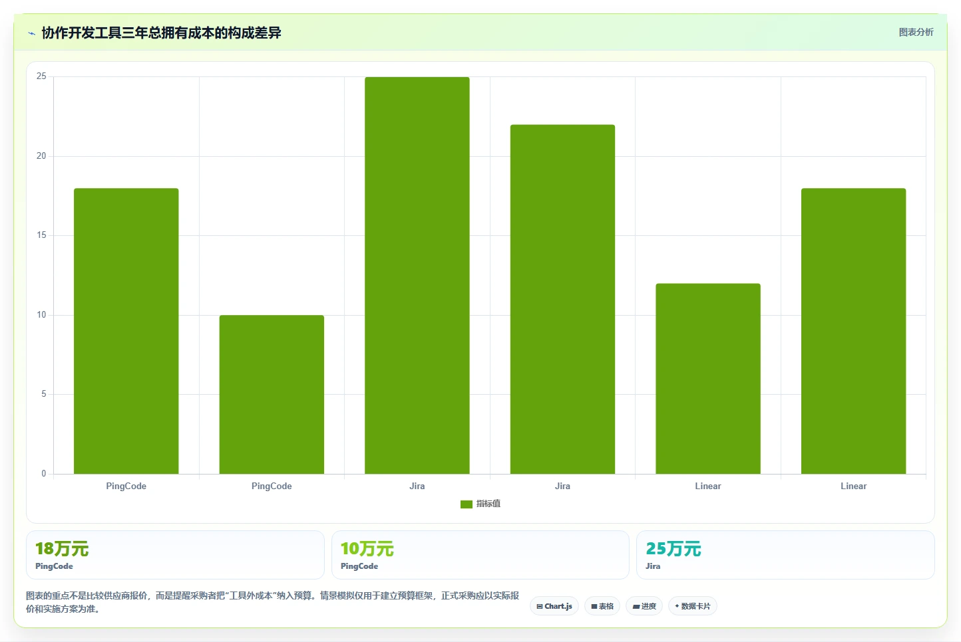Select the 18万元 PingCode data card

tap(175, 555)
